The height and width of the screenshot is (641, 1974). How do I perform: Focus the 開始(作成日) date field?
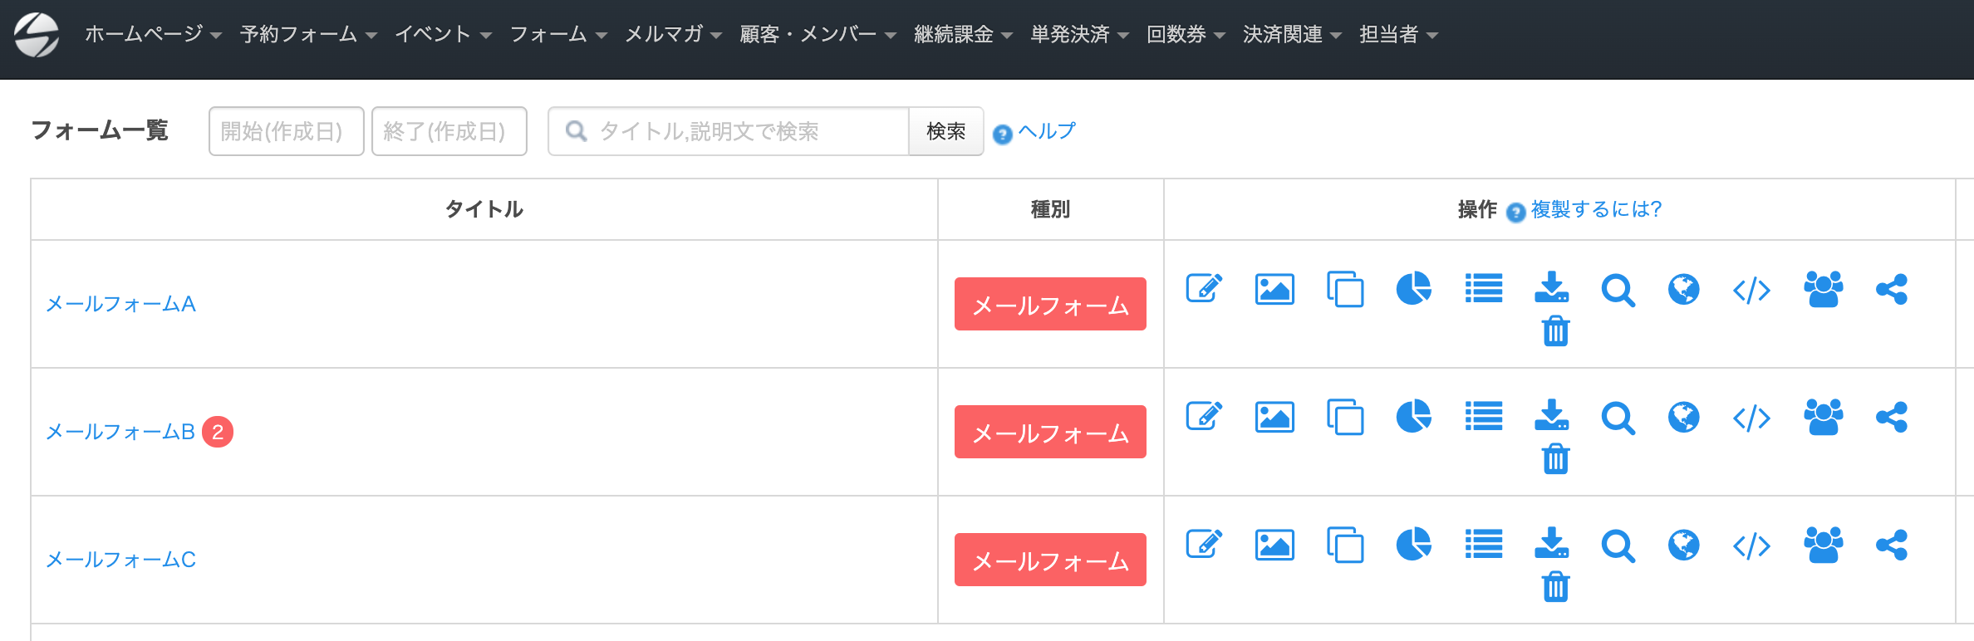coord(286,131)
